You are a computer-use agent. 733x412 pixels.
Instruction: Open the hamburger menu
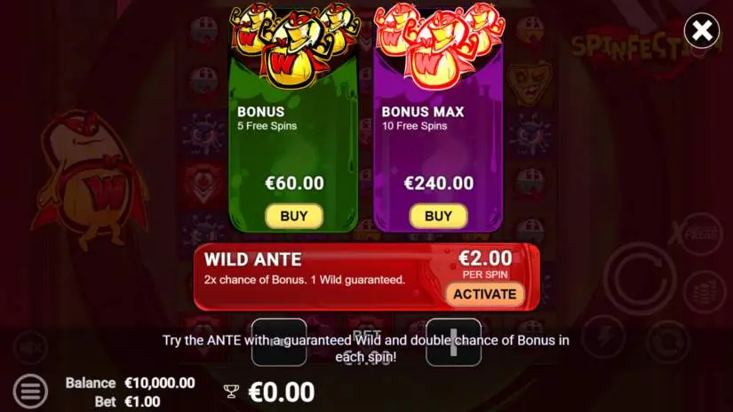[30, 391]
